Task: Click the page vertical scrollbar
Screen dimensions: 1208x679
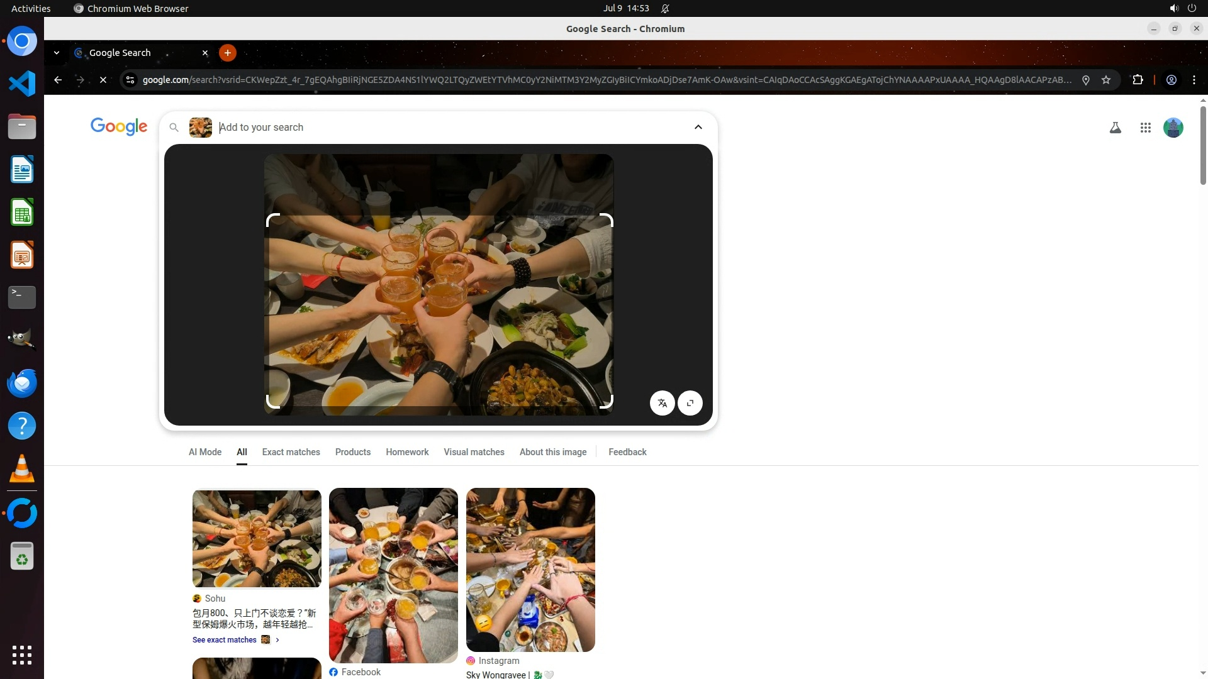Action: tap(1203, 146)
